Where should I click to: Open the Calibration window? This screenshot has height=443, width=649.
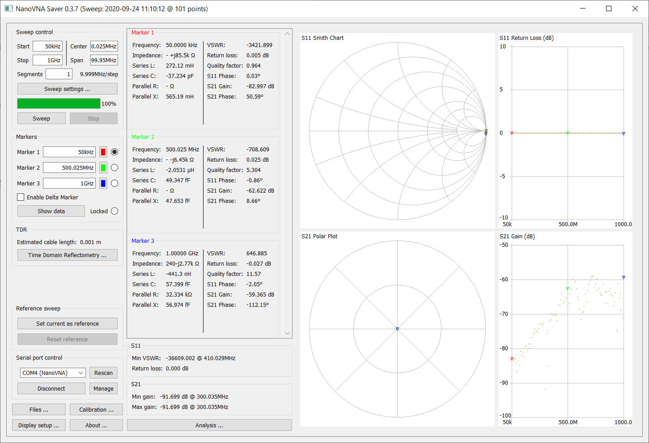pyautogui.click(x=96, y=409)
